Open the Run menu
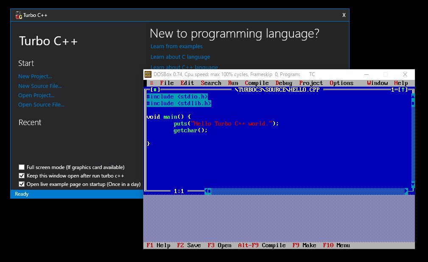This screenshot has height=262, width=428. [x=233, y=83]
